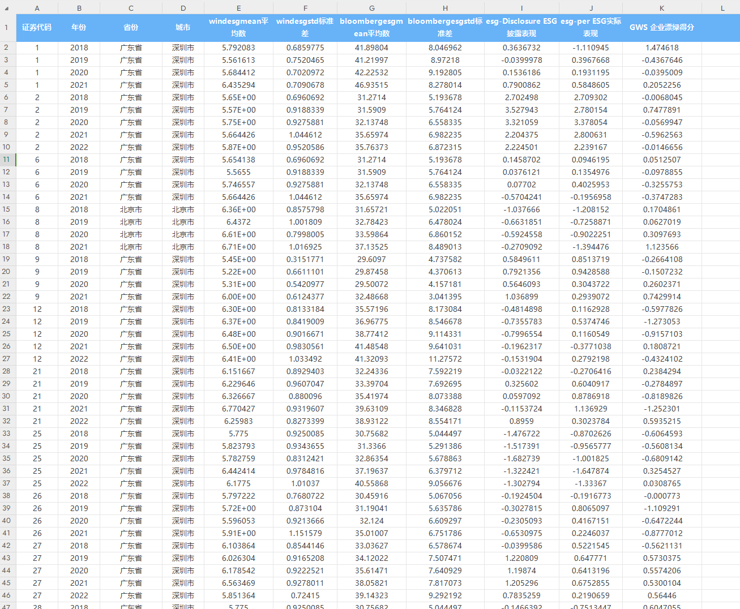740x609 pixels.
Task: Select column E header
Action: tap(239, 8)
